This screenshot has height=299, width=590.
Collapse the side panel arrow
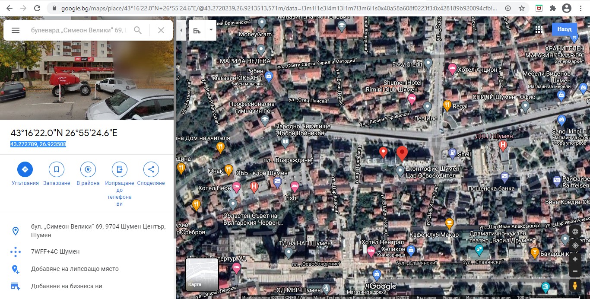[x=182, y=30]
